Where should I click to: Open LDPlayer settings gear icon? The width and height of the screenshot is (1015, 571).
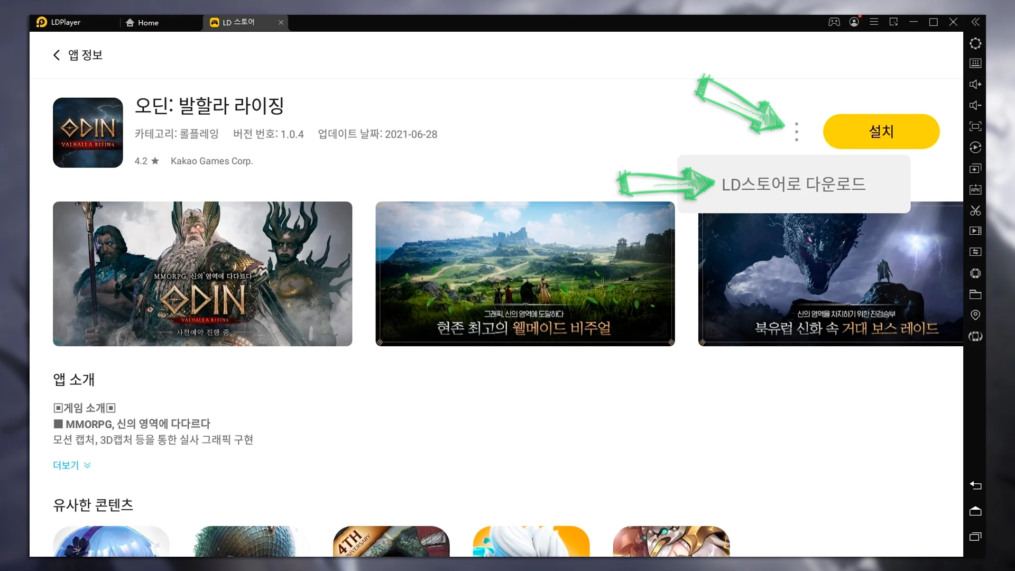pyautogui.click(x=975, y=43)
